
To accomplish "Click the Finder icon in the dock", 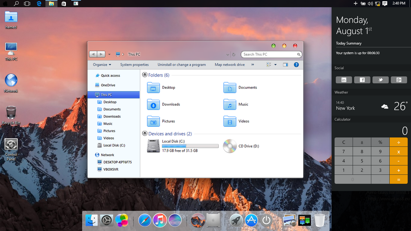I will 92,220.
